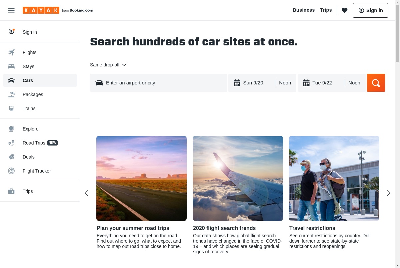Click the Trains icon in sidebar
Screen dimensions: 400x268
point(11,108)
